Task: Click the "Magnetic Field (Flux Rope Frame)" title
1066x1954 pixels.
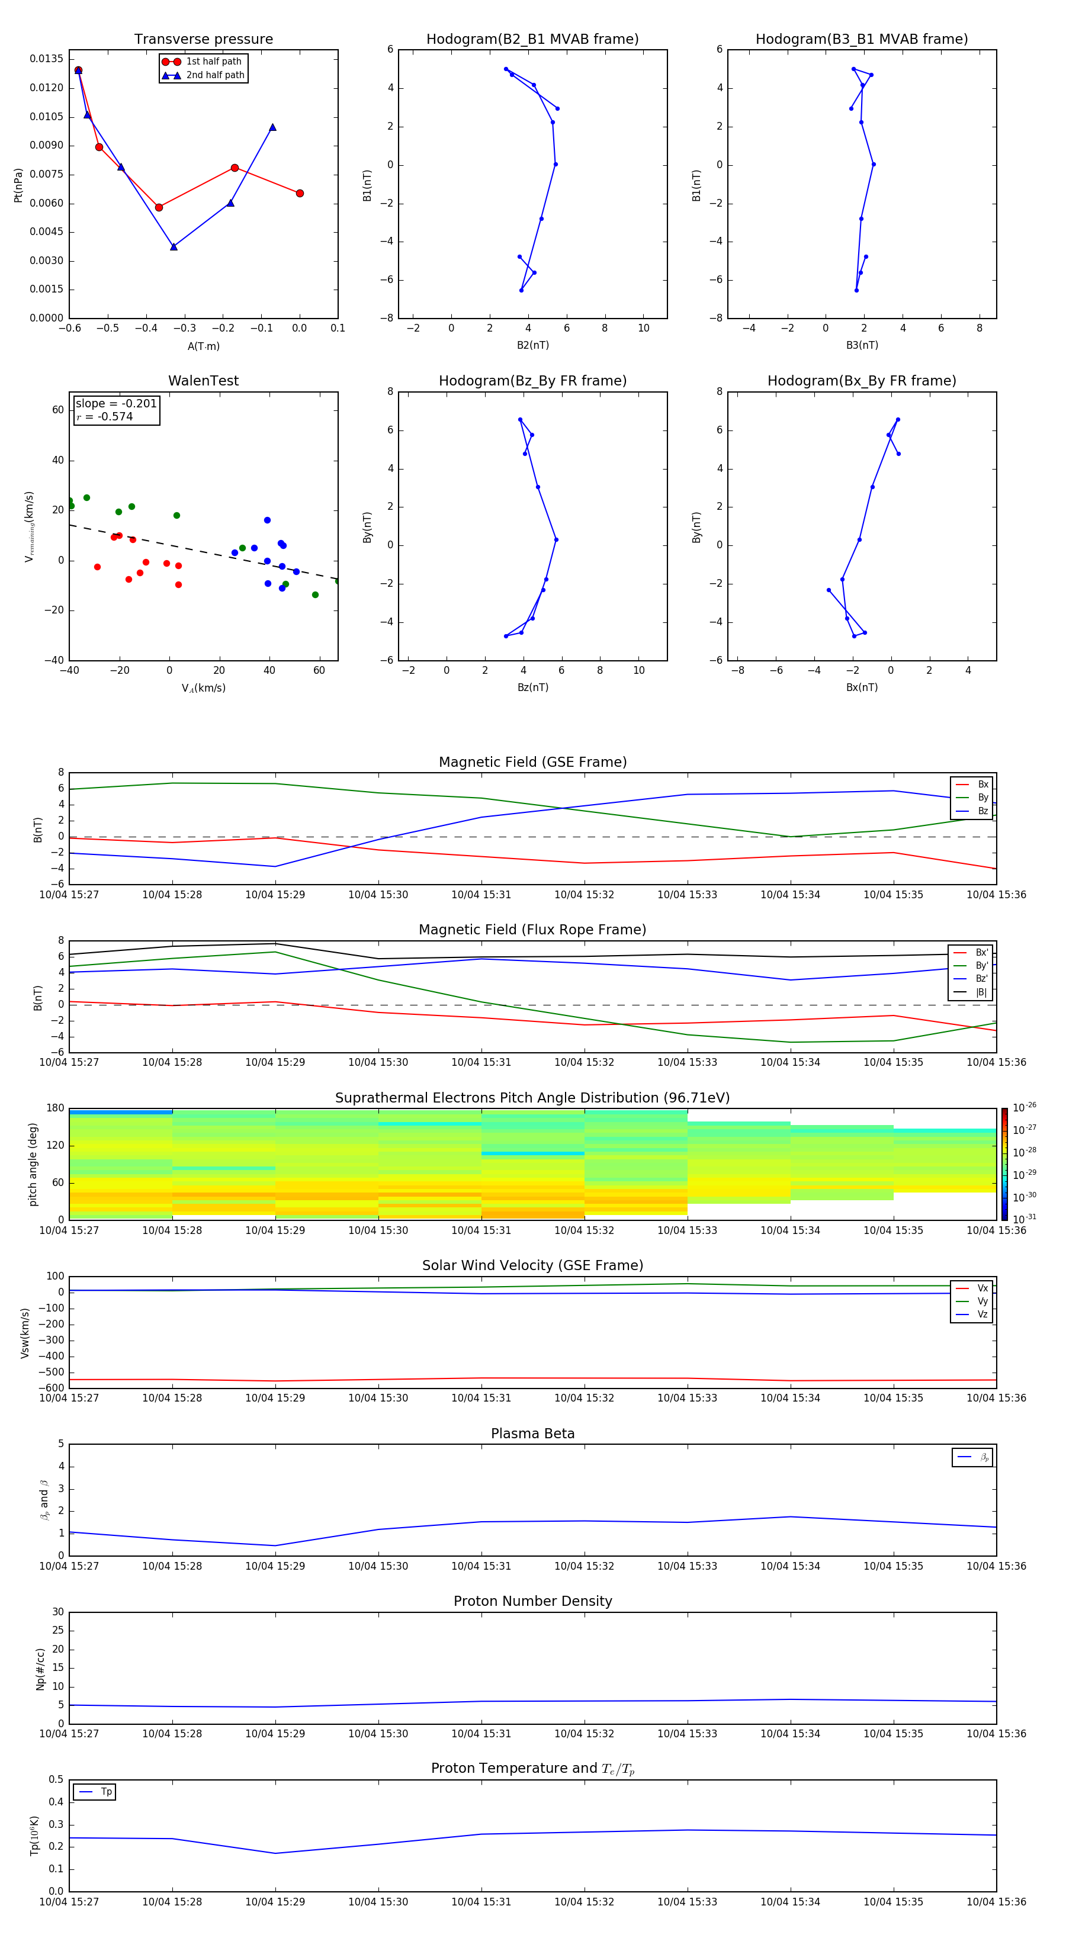Action: pyautogui.click(x=532, y=929)
